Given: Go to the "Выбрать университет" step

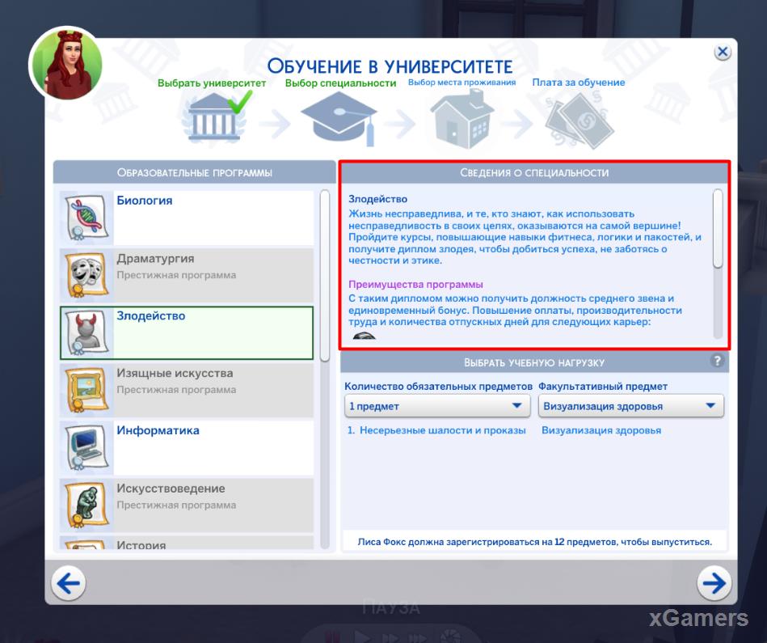Looking at the screenshot, I should (x=212, y=83).
